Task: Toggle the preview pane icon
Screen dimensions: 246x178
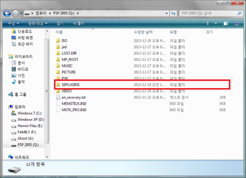Action: pos(226,23)
